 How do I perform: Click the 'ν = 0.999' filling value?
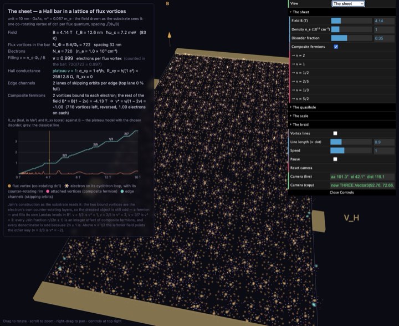point(63,58)
